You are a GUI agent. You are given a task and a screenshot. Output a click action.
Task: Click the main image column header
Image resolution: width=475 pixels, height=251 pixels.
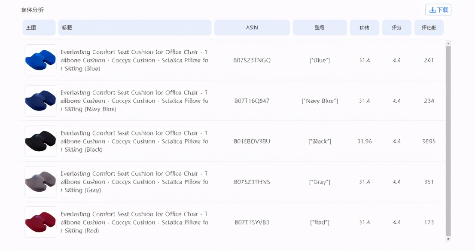tap(39, 28)
